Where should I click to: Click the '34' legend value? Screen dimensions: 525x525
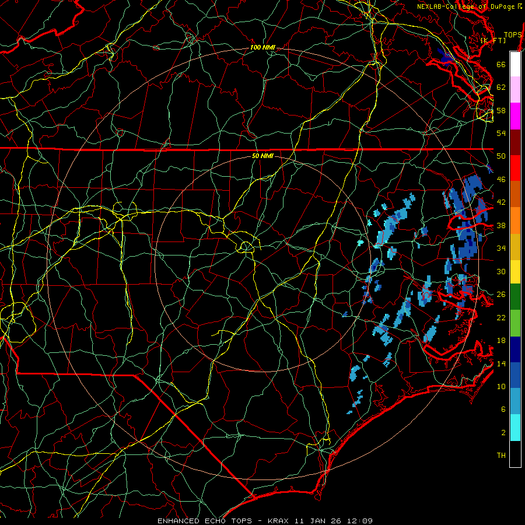pos(501,249)
